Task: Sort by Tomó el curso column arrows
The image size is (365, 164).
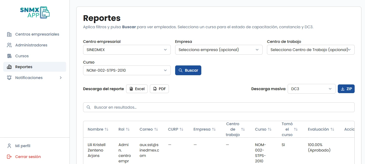Action: click(x=296, y=129)
